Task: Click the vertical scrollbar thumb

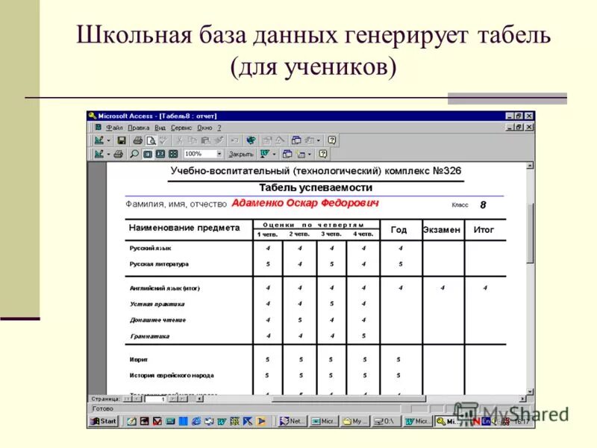Action: 530,233
